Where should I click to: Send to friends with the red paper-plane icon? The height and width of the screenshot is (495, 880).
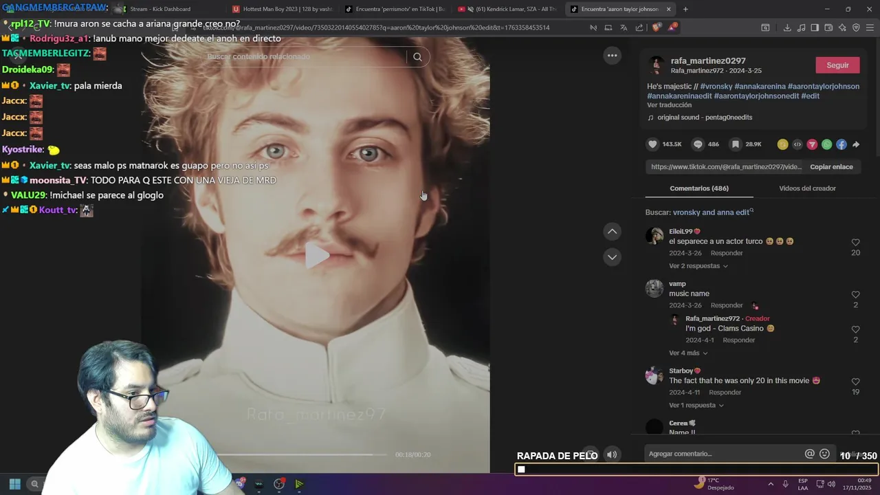[812, 144]
